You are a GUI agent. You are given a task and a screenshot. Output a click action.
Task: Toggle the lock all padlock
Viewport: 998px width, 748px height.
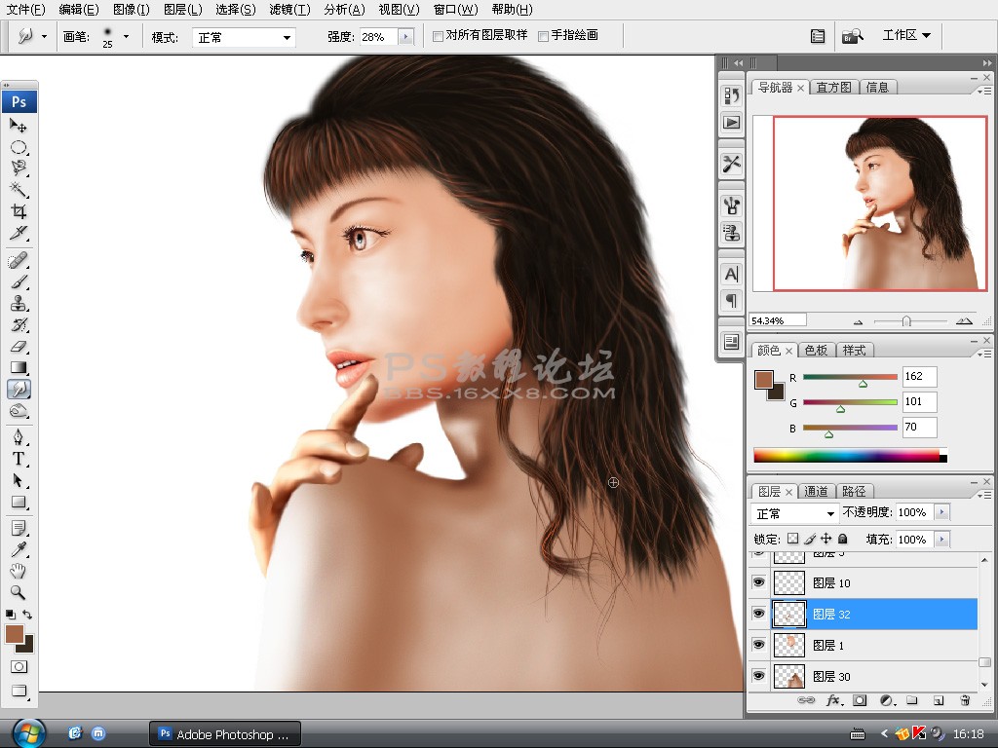click(843, 539)
